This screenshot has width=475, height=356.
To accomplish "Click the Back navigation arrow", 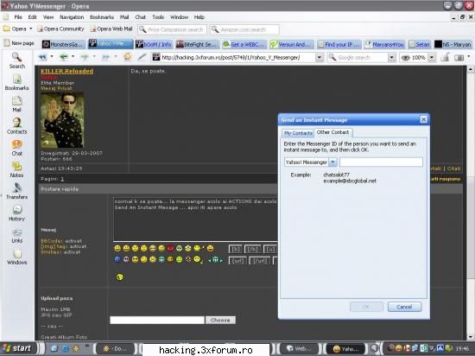I will click(x=63, y=57).
